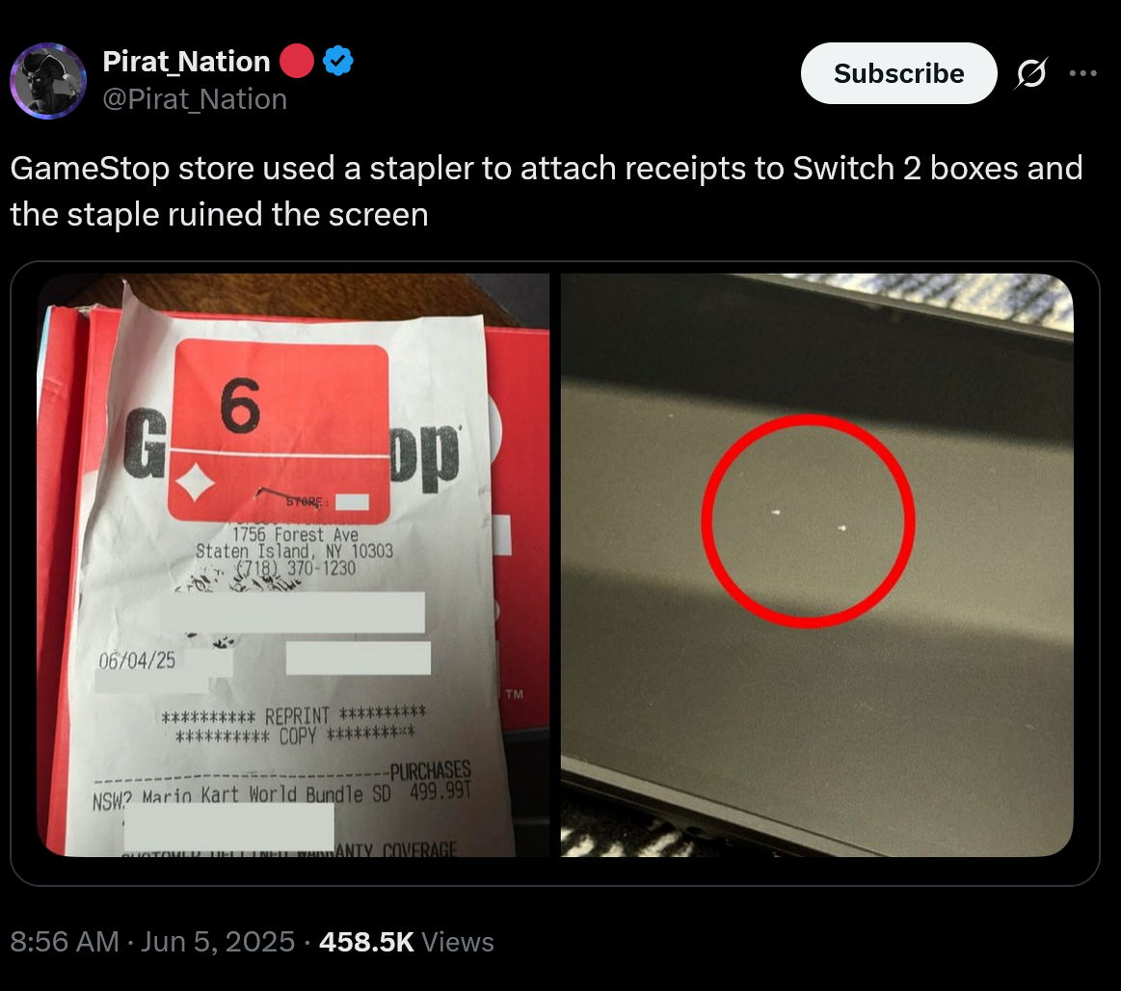Click the red number 6 box on receipt
The height and width of the screenshot is (991, 1121).
point(279,433)
